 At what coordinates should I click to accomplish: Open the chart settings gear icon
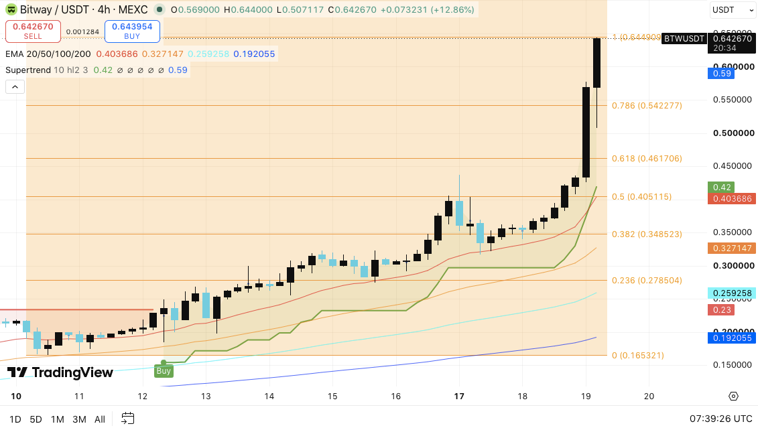coord(733,397)
